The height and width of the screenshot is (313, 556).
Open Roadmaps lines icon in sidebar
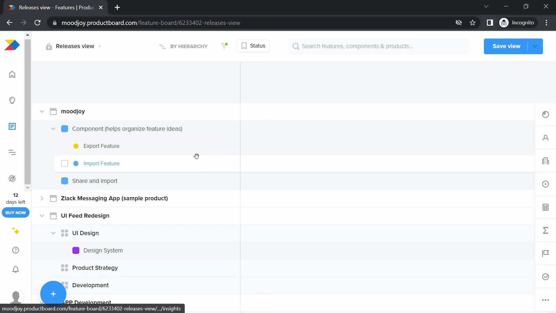pos(12,152)
